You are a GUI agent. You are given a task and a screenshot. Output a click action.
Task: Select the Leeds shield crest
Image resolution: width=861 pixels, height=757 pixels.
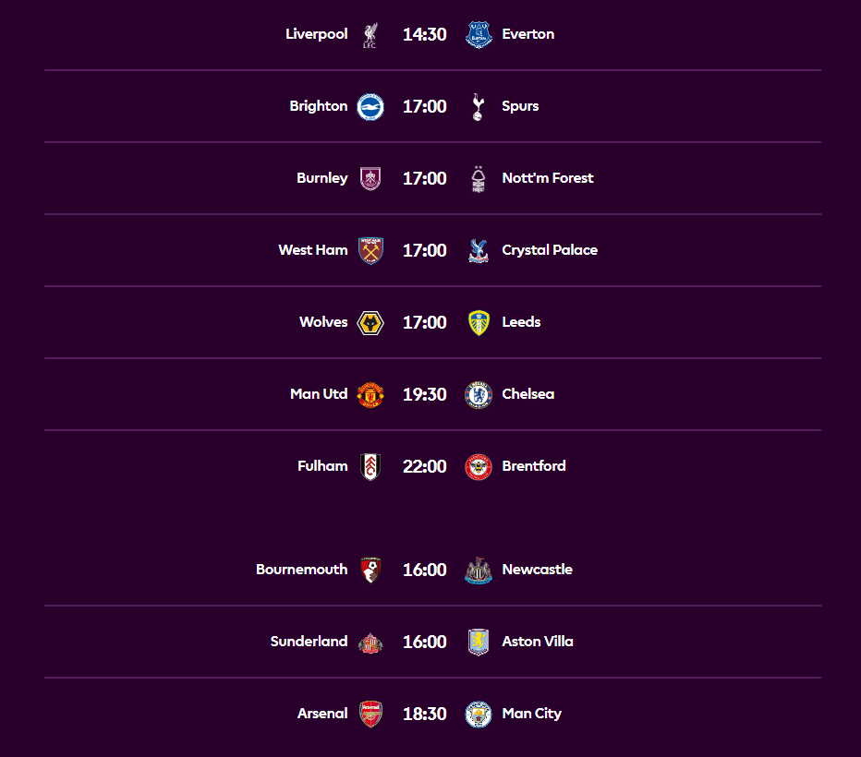(x=479, y=322)
